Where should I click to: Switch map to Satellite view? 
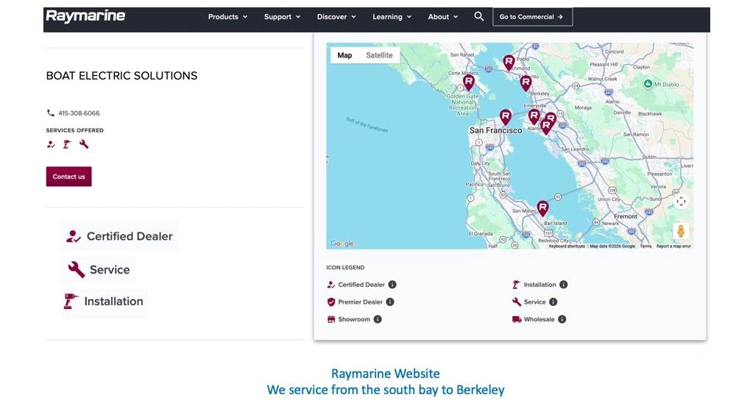click(x=379, y=55)
